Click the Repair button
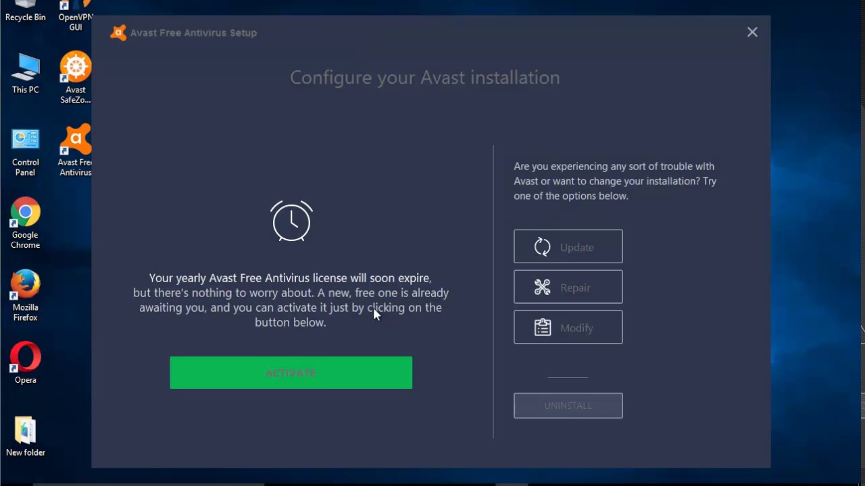This screenshot has width=865, height=486. click(x=568, y=287)
